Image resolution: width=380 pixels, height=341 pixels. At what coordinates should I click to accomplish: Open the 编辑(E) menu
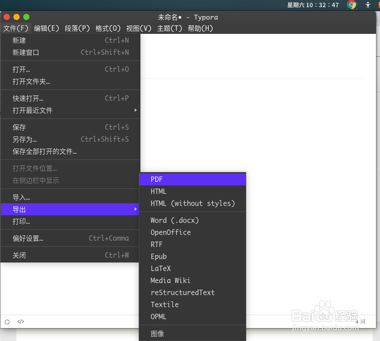(x=46, y=29)
